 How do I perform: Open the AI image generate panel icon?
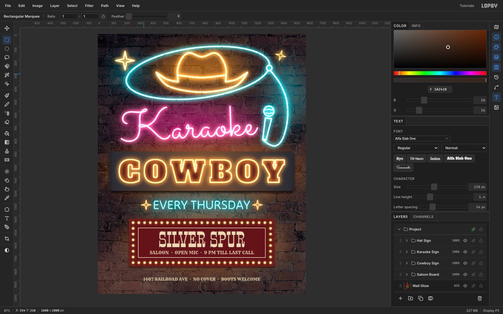[x=496, y=107]
